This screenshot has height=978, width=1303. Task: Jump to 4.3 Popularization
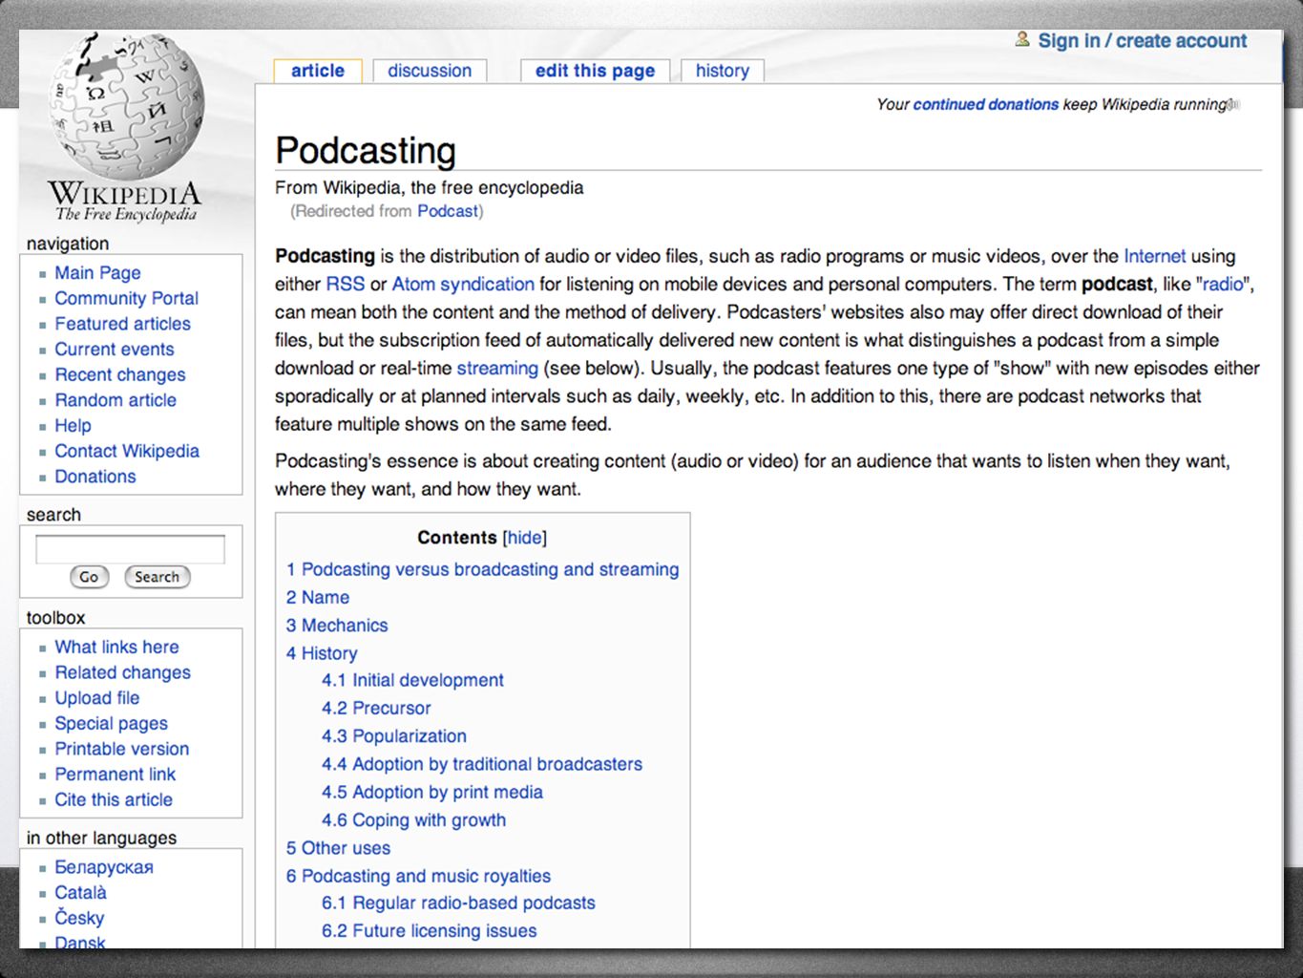pos(394,736)
